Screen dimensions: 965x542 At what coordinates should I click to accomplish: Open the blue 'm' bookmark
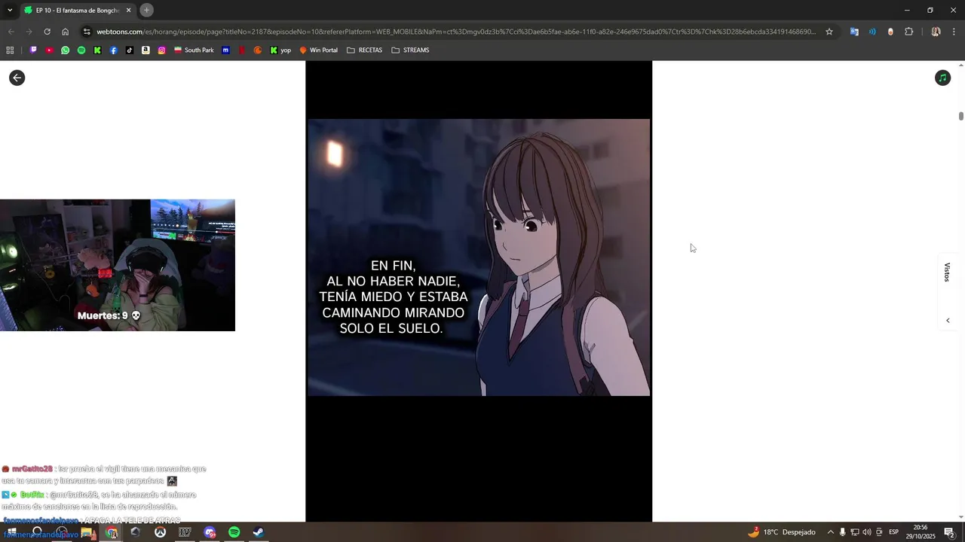pyautogui.click(x=225, y=50)
